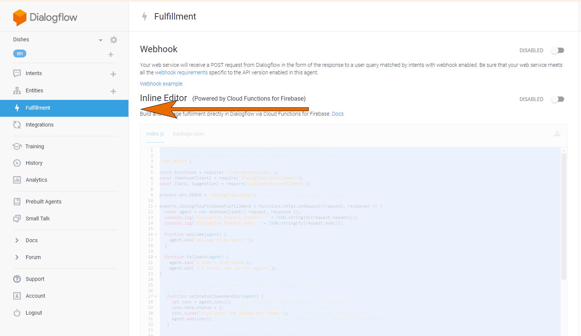
Task: Open agent settings gear icon
Action: pos(114,40)
